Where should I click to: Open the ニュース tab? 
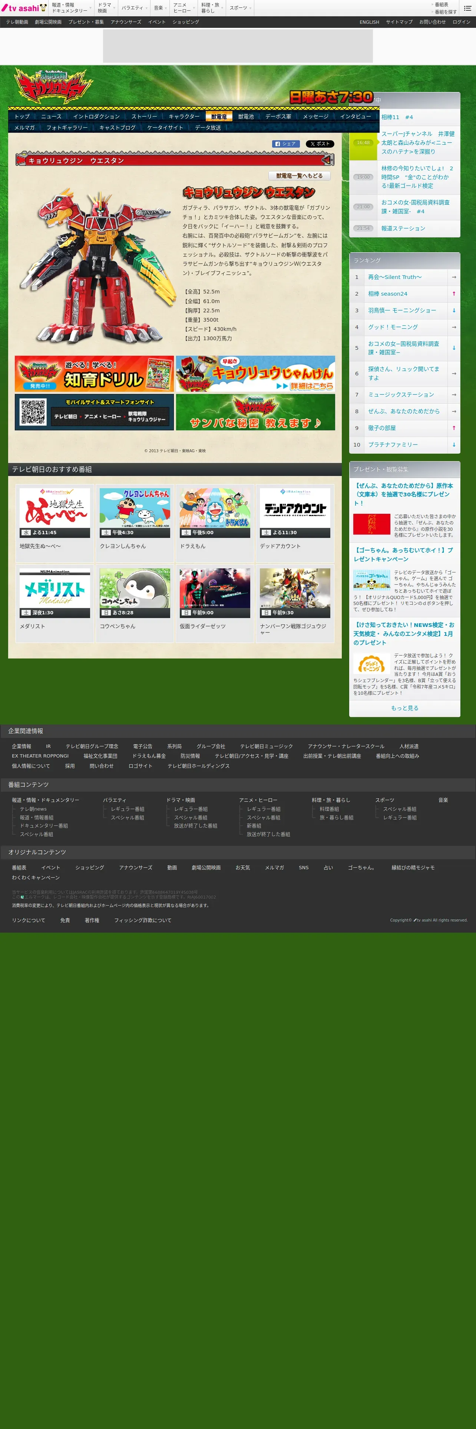click(51, 116)
